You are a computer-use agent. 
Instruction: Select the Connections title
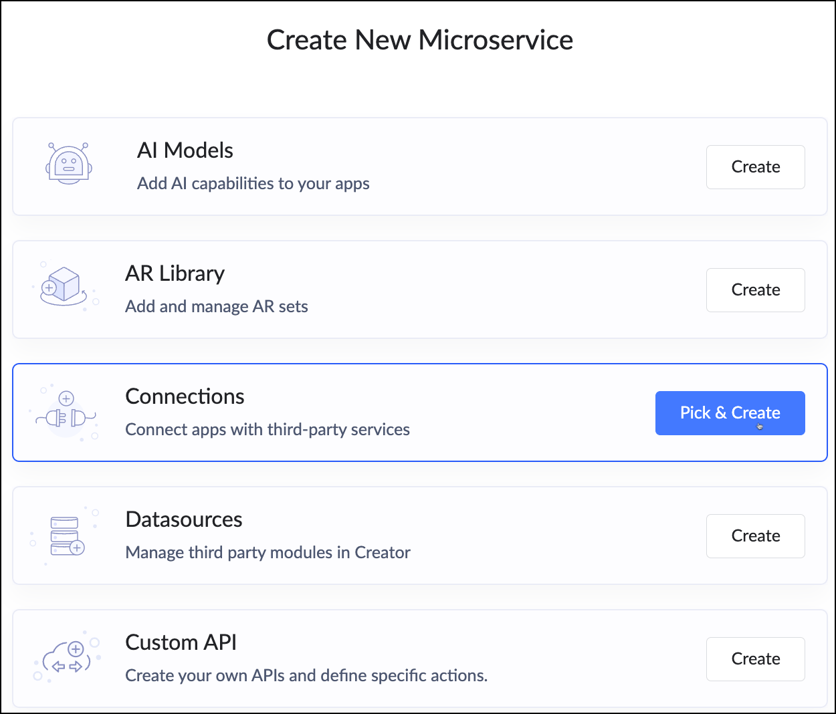click(x=185, y=396)
